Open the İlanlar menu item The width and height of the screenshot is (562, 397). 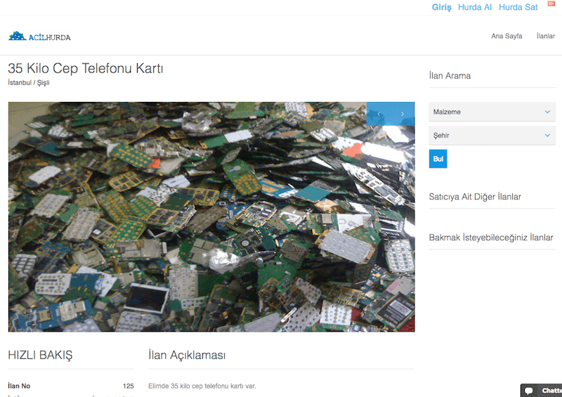point(546,36)
